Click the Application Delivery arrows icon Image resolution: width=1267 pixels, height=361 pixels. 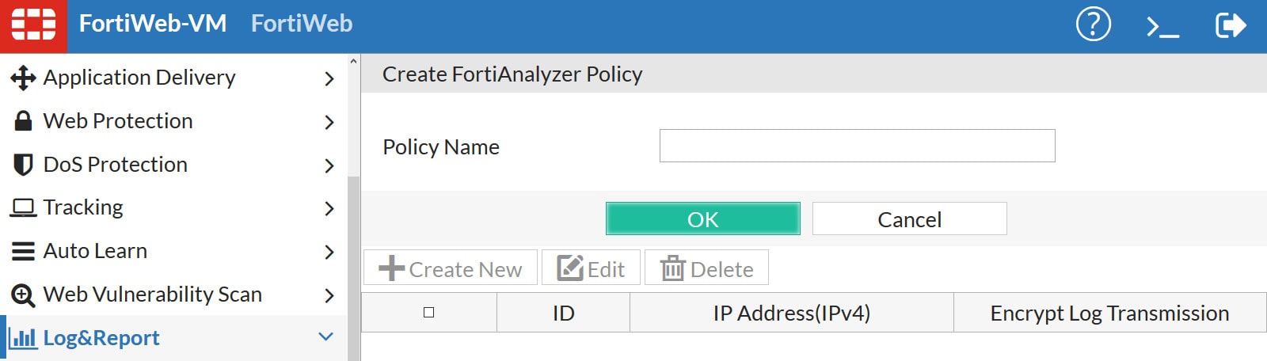(23, 78)
